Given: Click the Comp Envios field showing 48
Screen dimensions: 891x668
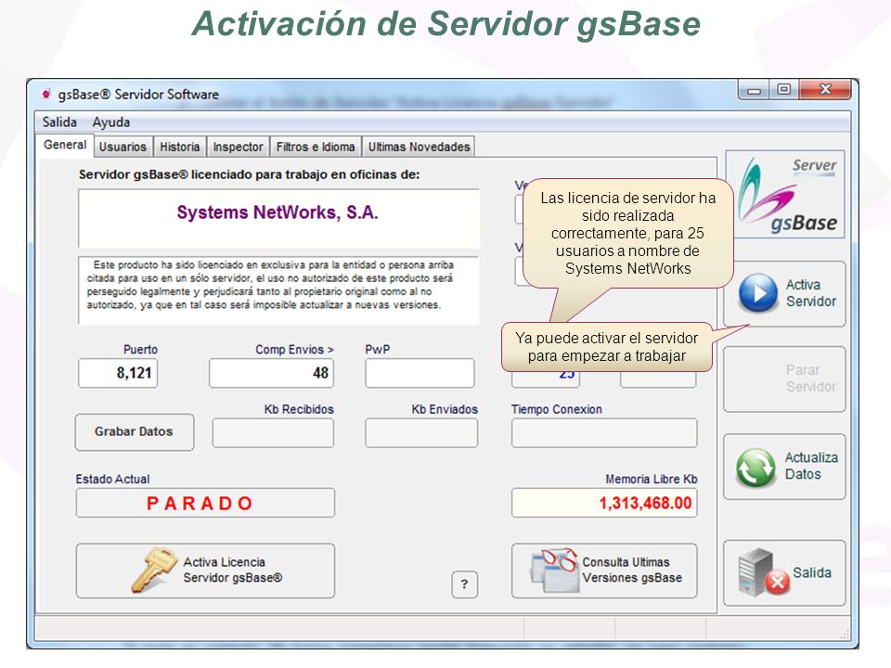Looking at the screenshot, I should click(x=271, y=373).
